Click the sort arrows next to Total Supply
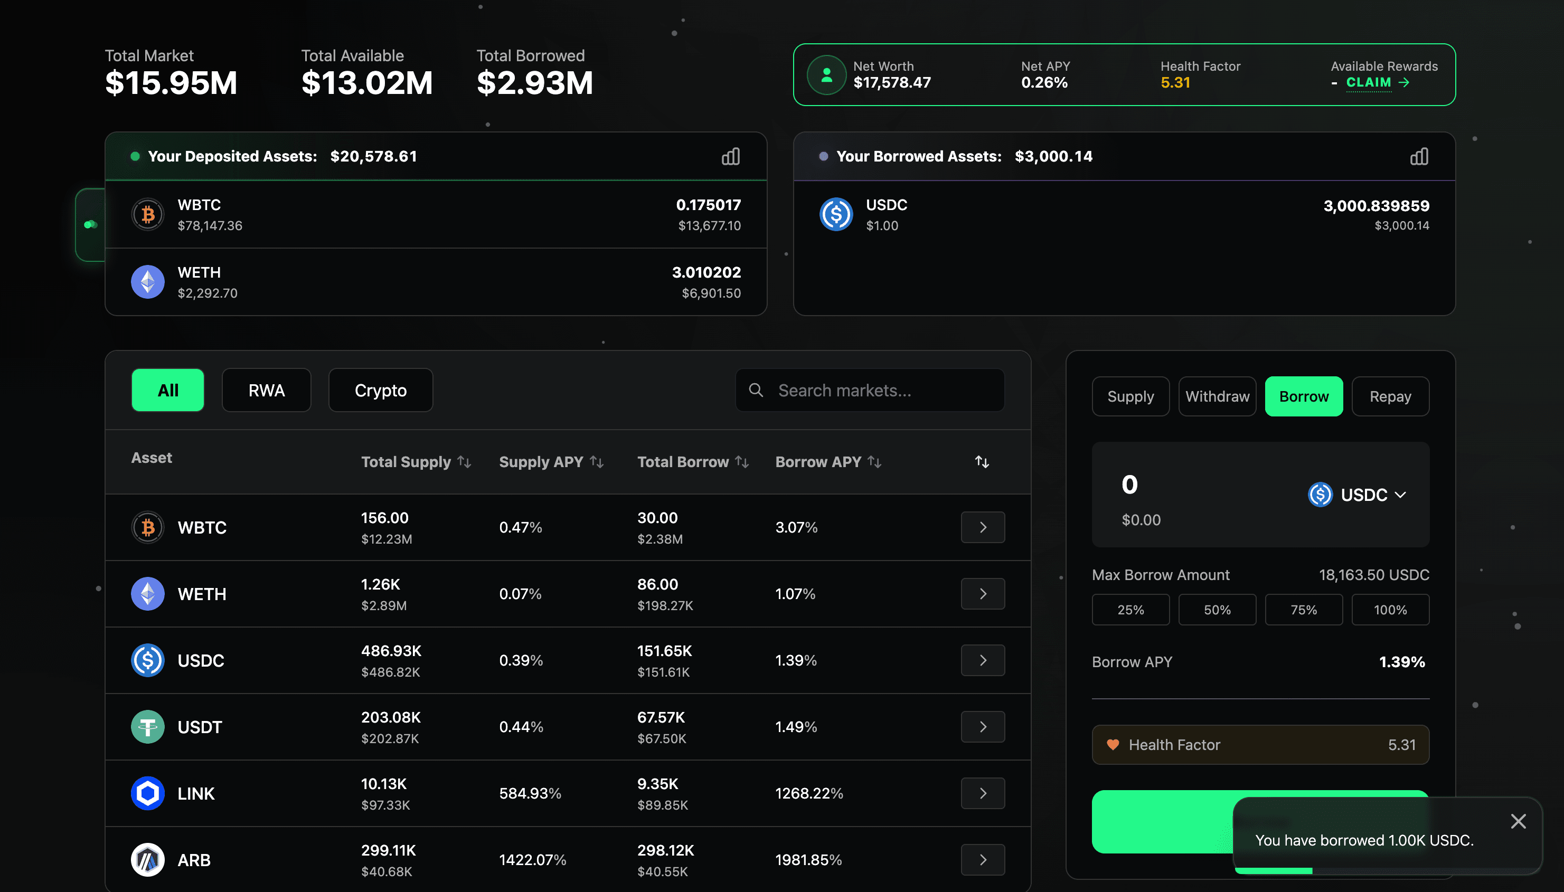Image resolution: width=1564 pixels, height=892 pixels. click(x=465, y=462)
